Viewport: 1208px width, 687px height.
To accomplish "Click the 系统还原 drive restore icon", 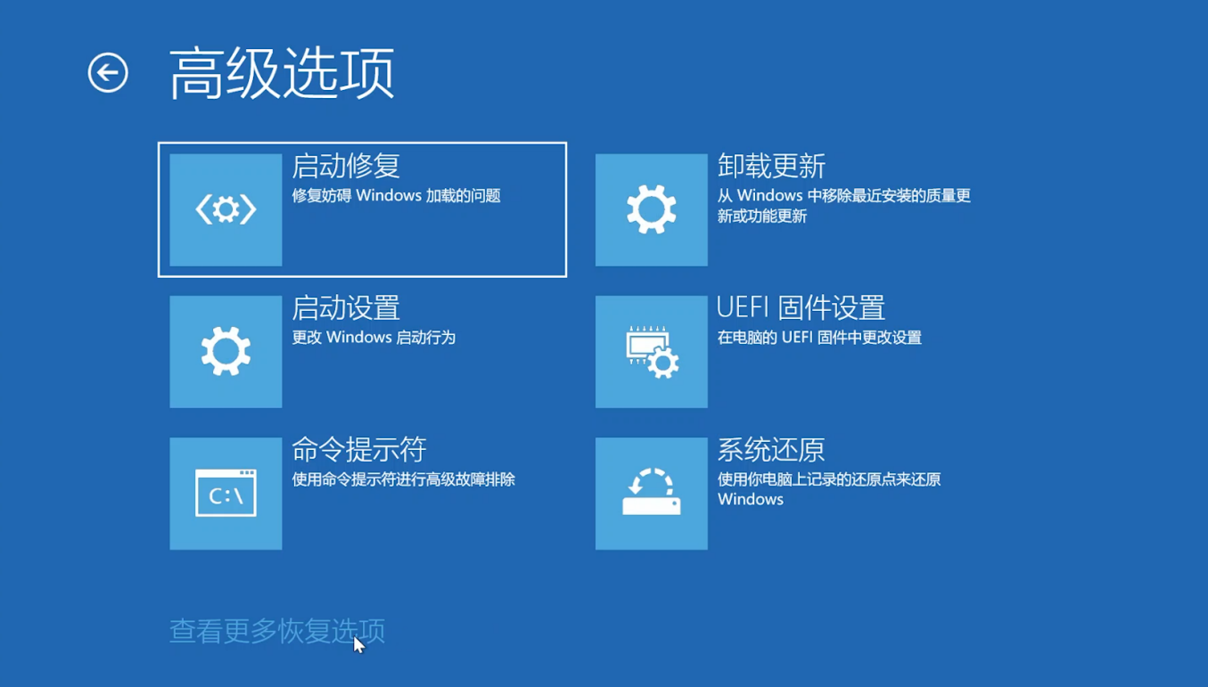I will [652, 493].
